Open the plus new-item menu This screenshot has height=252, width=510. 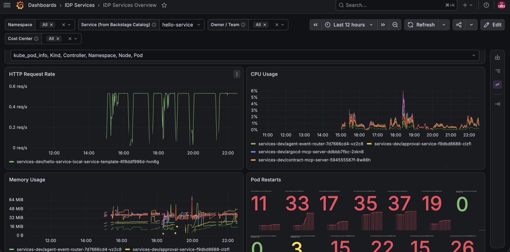click(x=468, y=5)
